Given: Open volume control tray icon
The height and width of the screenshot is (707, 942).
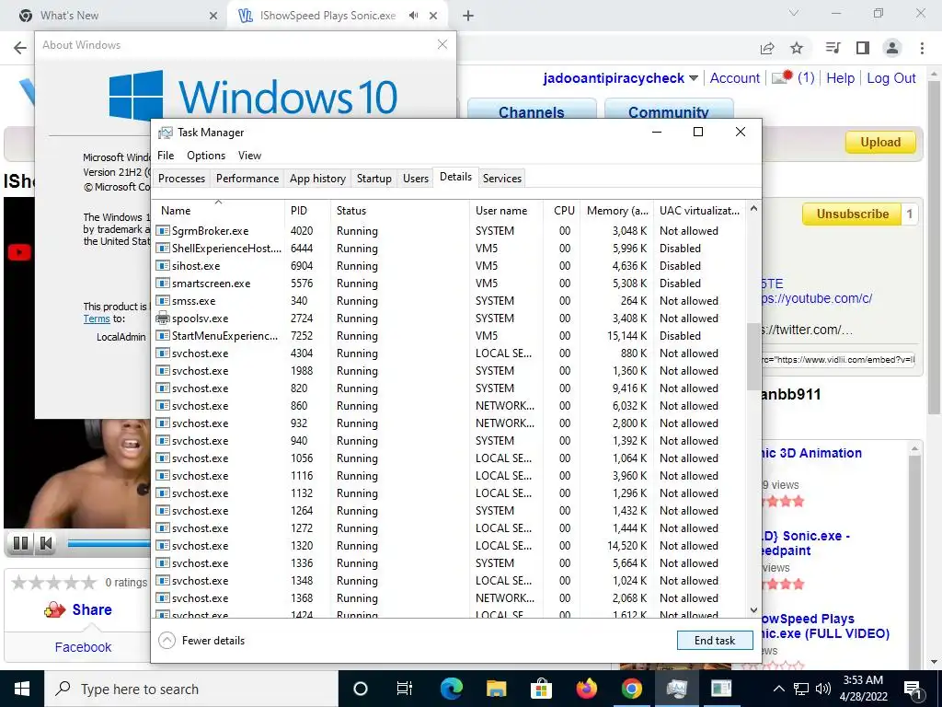Looking at the screenshot, I should click(823, 689).
